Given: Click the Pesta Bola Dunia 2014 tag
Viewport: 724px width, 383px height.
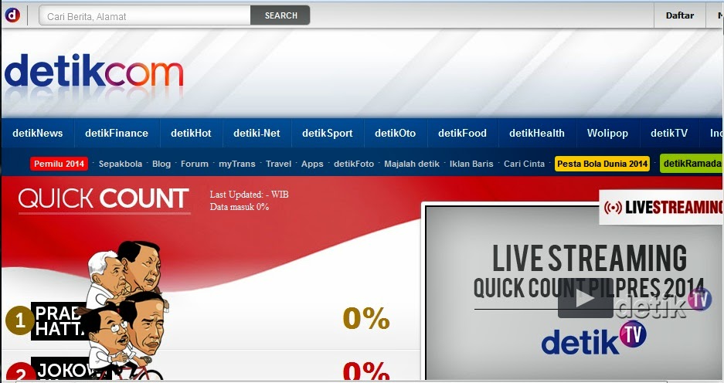Looking at the screenshot, I should [x=602, y=164].
